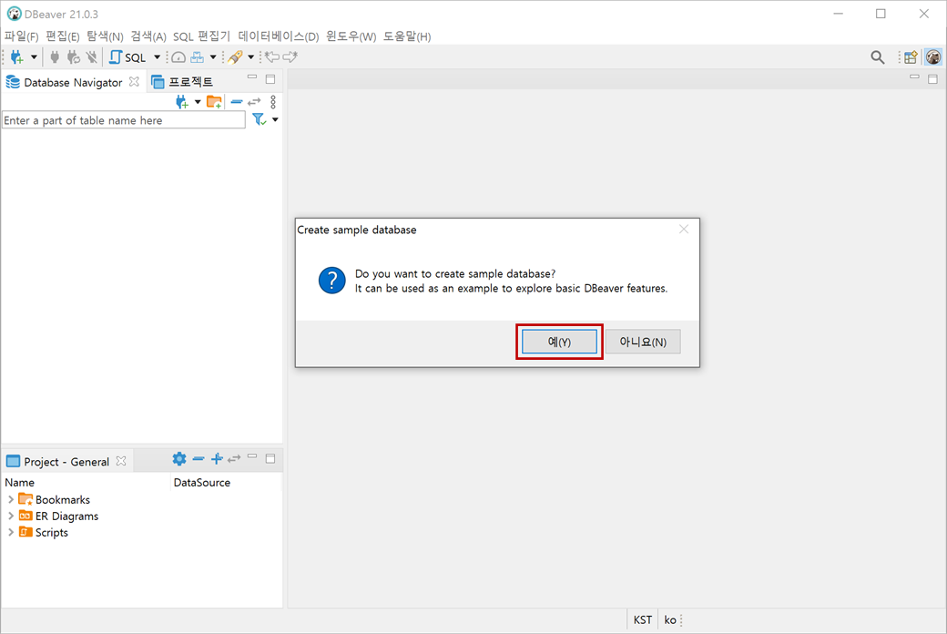Click the Disconnect crossed plug icon
The image size is (947, 634).
[91, 57]
